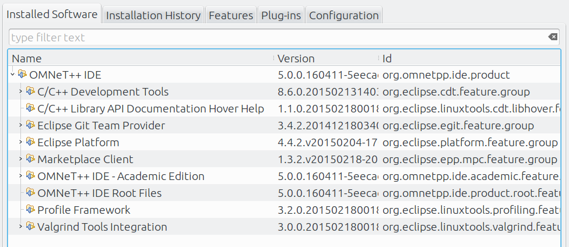Select C/C++ Library API Documentation Hover Help
This screenshot has height=247, width=569.
(150, 109)
